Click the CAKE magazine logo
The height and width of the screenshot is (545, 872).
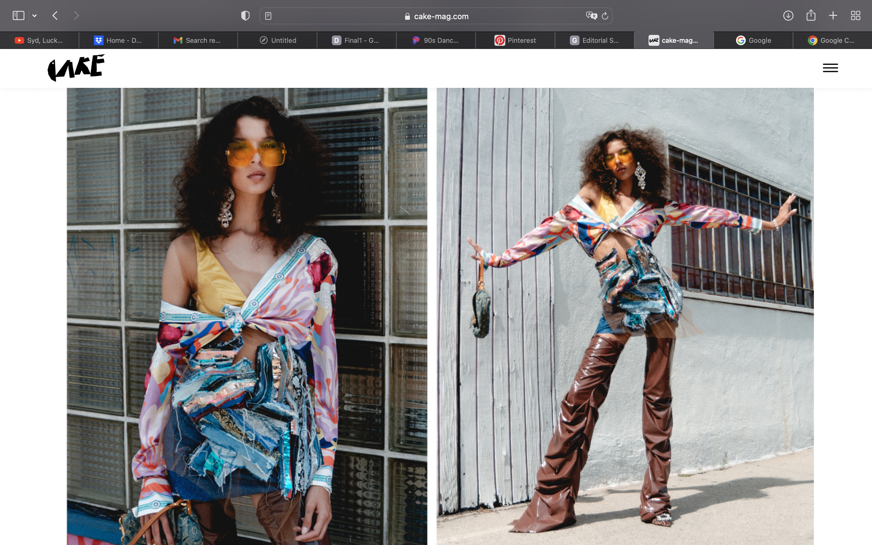[x=76, y=68]
